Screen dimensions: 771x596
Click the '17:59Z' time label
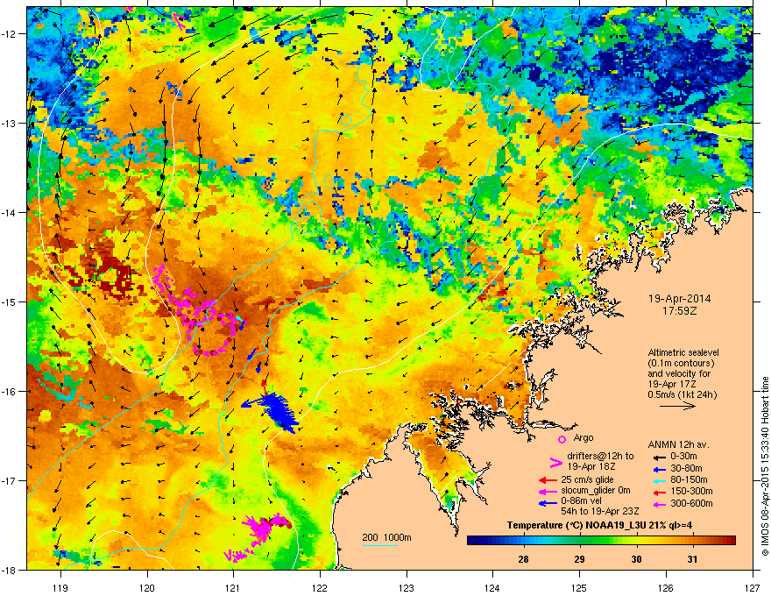tap(680, 311)
